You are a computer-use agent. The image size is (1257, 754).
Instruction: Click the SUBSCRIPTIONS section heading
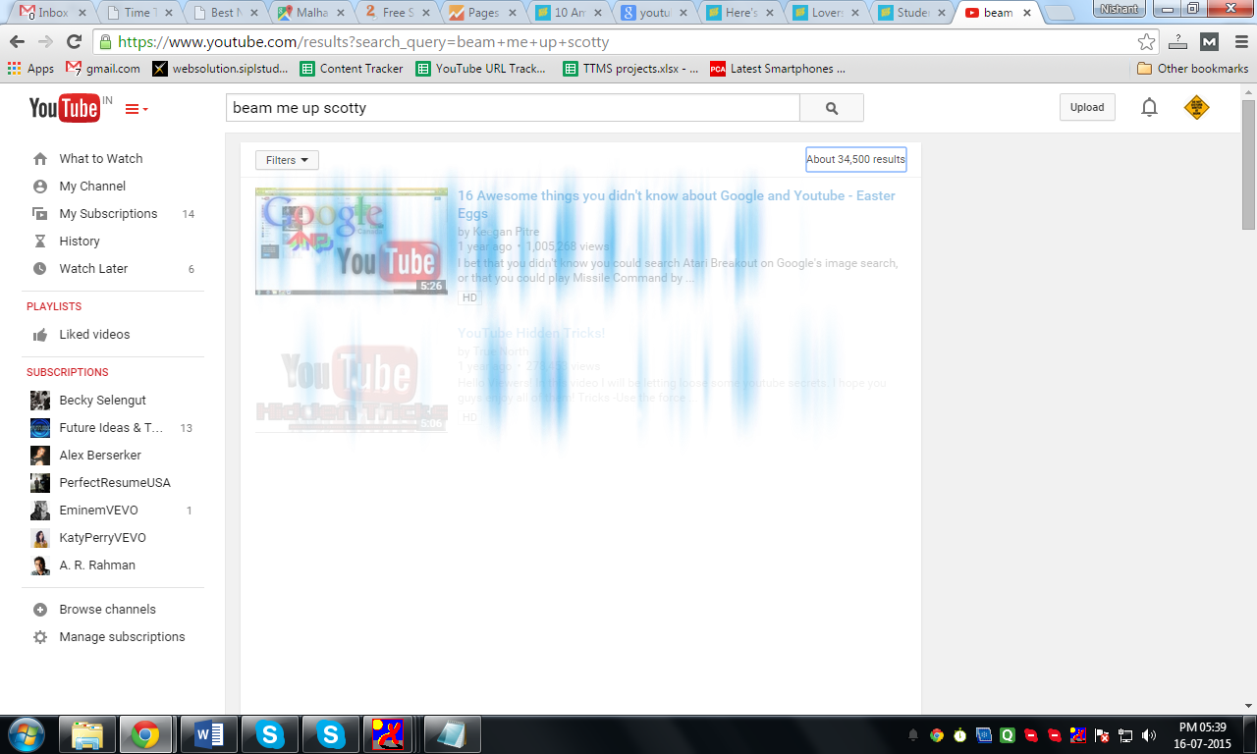(x=68, y=373)
